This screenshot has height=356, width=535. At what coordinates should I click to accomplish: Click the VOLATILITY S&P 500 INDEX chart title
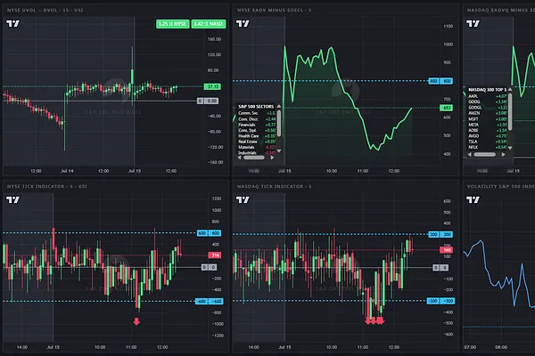[501, 187]
